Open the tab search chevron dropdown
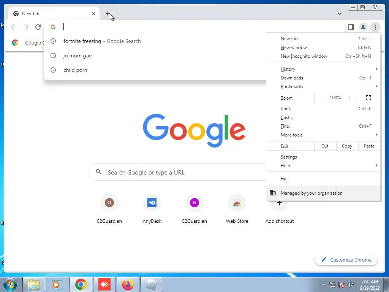Image resolution: width=389 pixels, height=292 pixels. [x=339, y=14]
